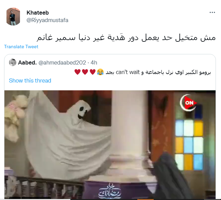Select the Aabed. display name
This screenshot has height=200, width=221.
[27, 62]
